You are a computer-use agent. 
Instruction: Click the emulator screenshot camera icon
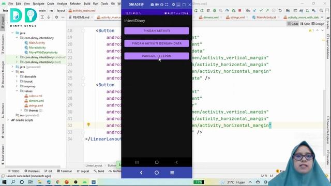pos(152,5)
